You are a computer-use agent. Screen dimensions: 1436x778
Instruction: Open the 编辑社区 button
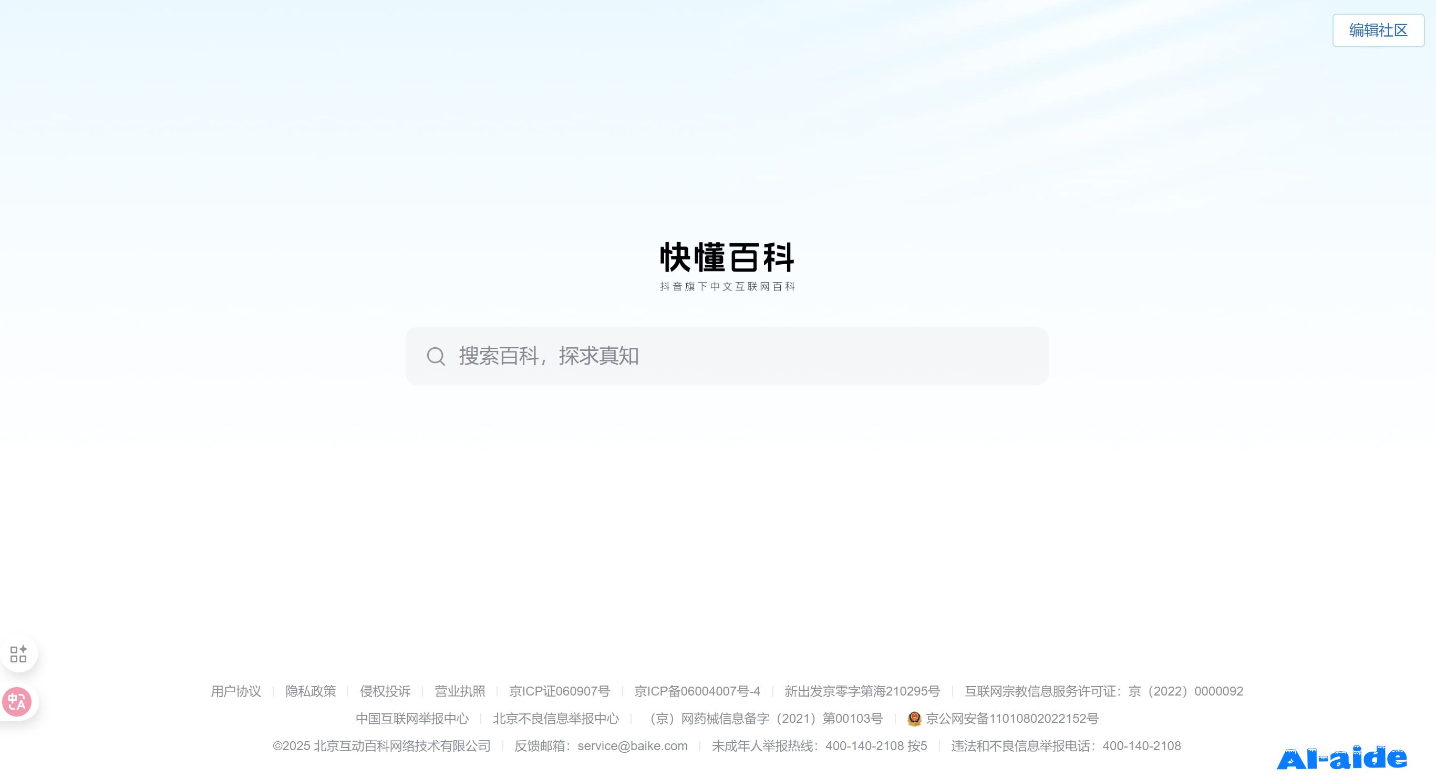click(1378, 30)
